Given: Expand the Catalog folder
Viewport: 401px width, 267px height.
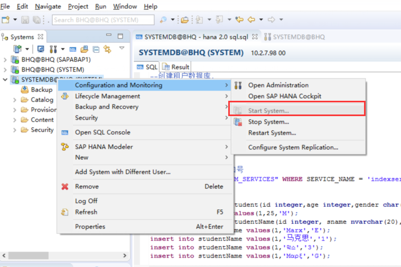Looking at the screenshot, I should coord(15,100).
